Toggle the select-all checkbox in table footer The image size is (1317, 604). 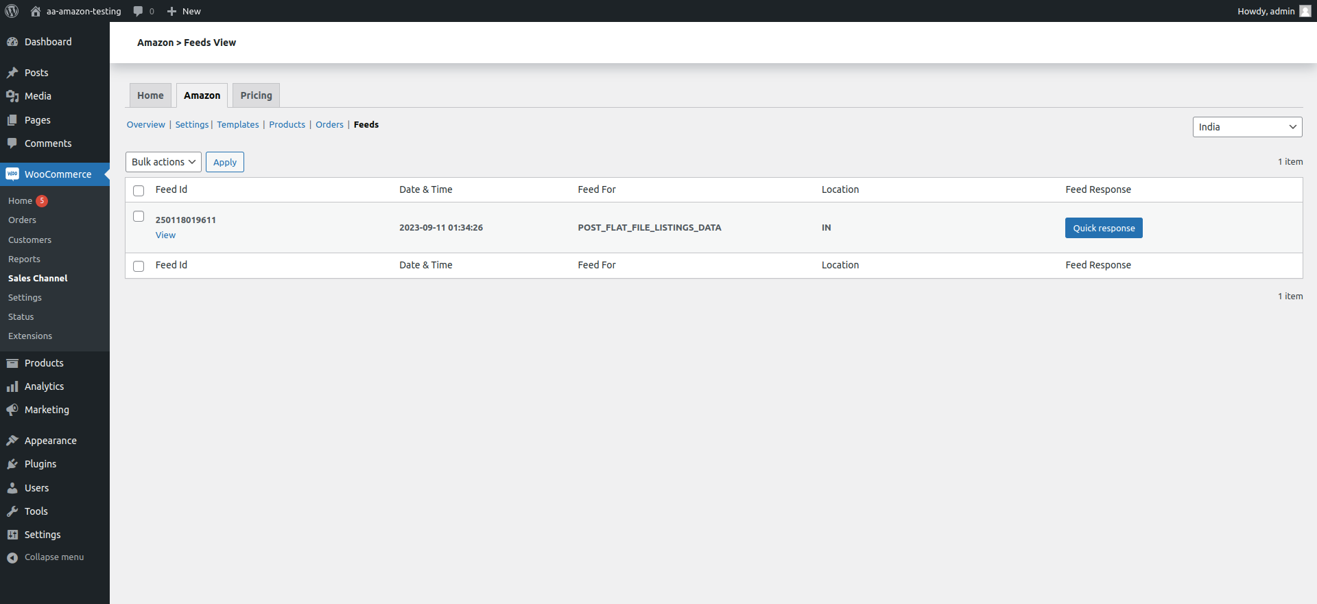tap(139, 266)
